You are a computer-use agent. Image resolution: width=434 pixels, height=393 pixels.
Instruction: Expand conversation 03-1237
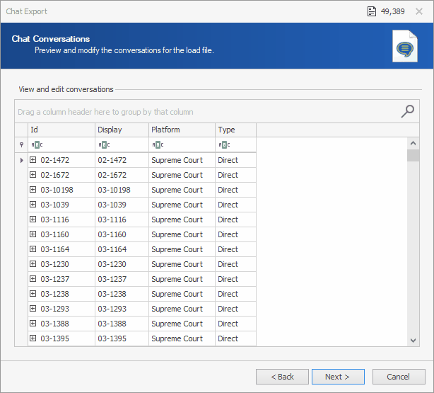coord(33,278)
